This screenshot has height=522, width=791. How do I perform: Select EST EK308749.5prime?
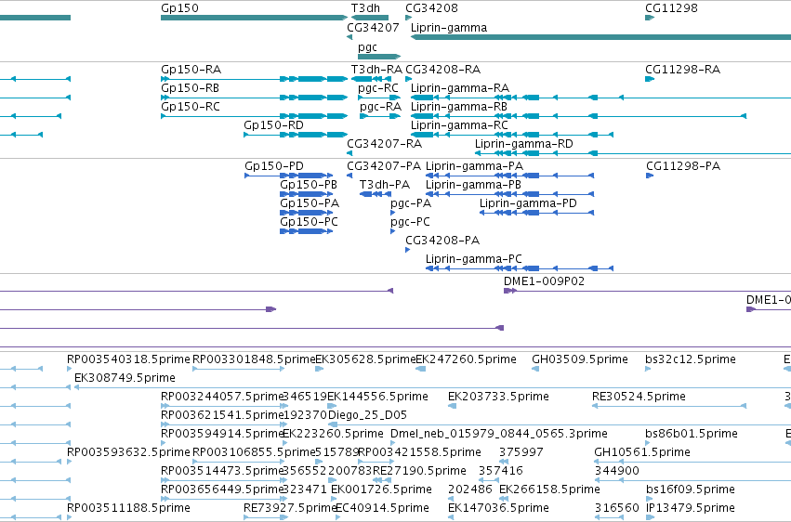pos(432,387)
